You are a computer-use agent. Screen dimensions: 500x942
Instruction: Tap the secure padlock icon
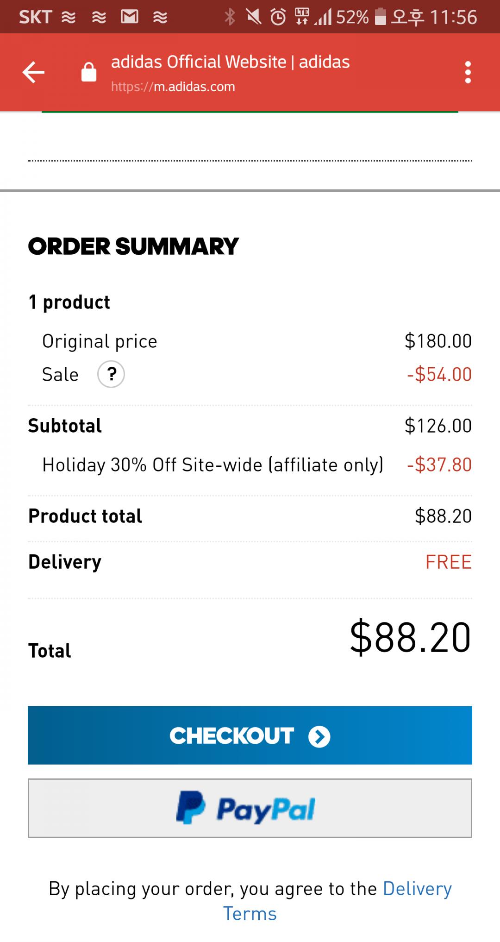pos(88,72)
